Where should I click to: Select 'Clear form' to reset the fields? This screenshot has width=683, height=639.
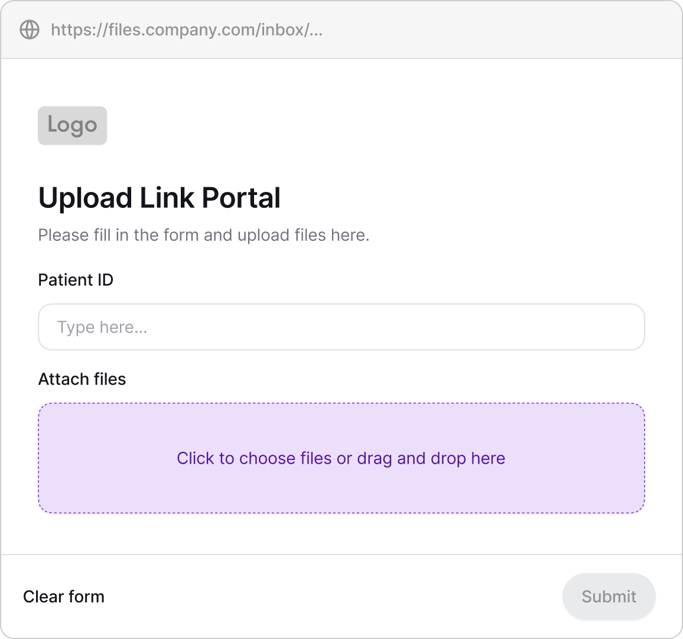tap(64, 596)
